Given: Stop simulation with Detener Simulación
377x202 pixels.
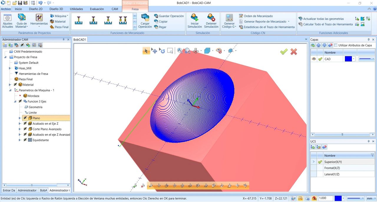Looking at the screenshot, I should click(211, 21).
